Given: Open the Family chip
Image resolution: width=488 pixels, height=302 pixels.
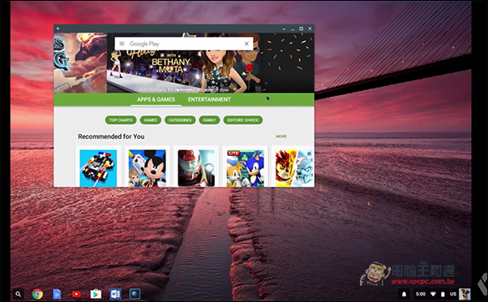Looking at the screenshot, I should (209, 120).
